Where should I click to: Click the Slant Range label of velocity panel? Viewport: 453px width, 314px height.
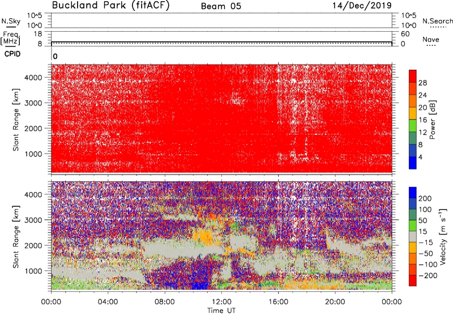tap(16, 237)
